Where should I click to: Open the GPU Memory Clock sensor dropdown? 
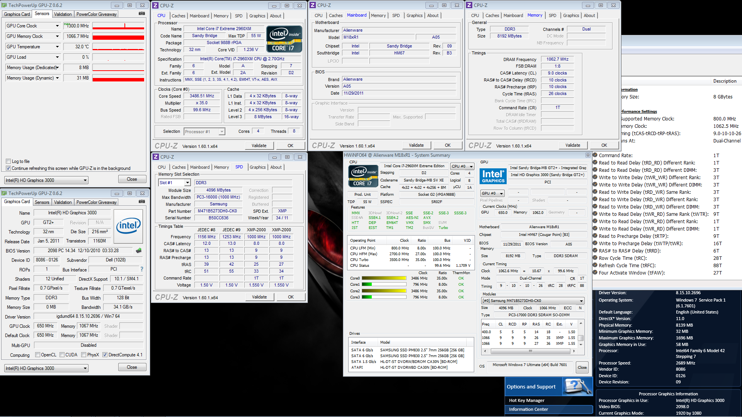(57, 36)
